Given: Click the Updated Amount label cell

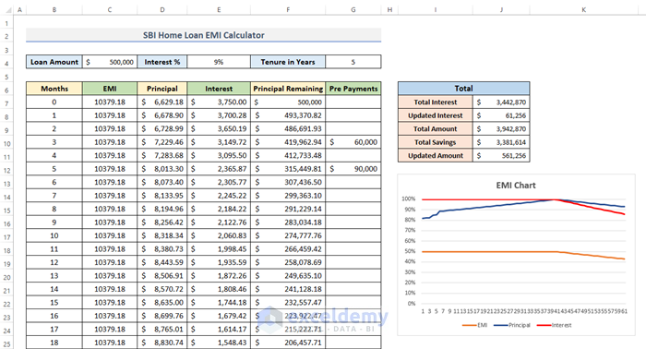Looking at the screenshot, I should (x=436, y=155).
